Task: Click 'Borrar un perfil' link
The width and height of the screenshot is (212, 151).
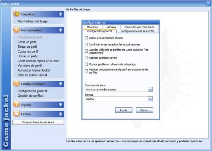Action: click(x=27, y=56)
